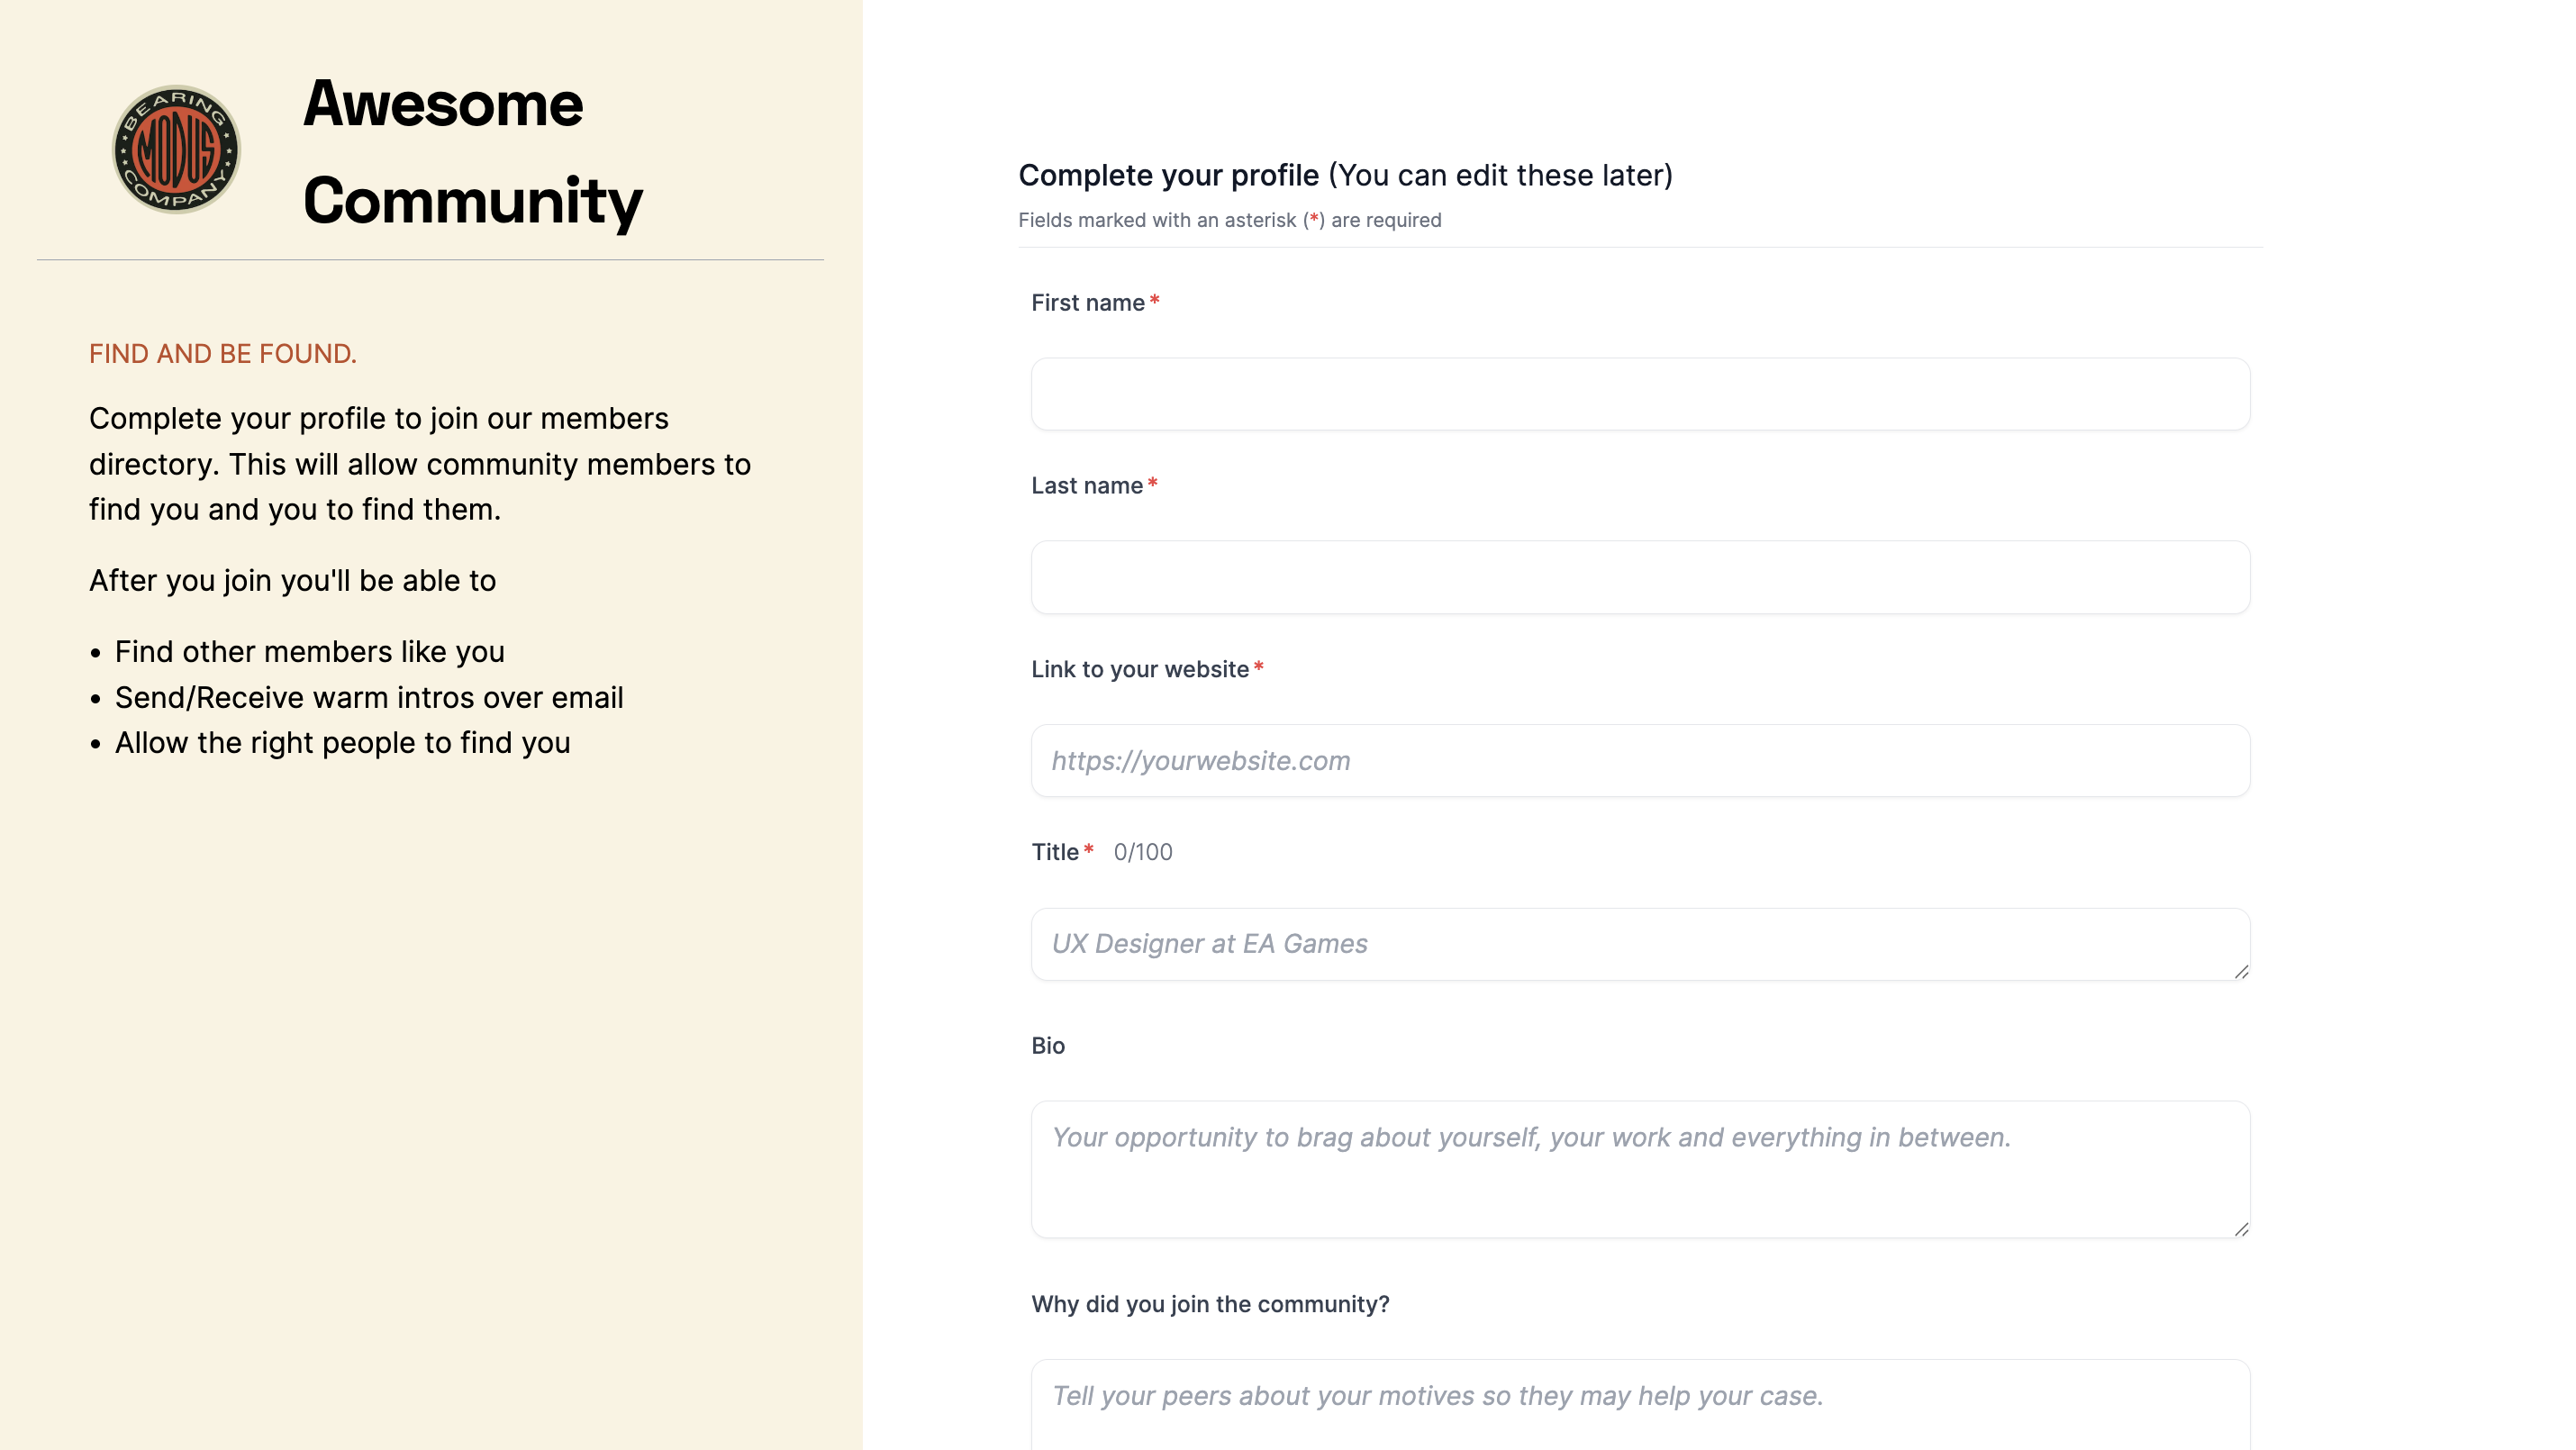Click the Modus Bearing Company logo
Viewport: 2576px width, 1450px height.
pyautogui.click(x=176, y=150)
